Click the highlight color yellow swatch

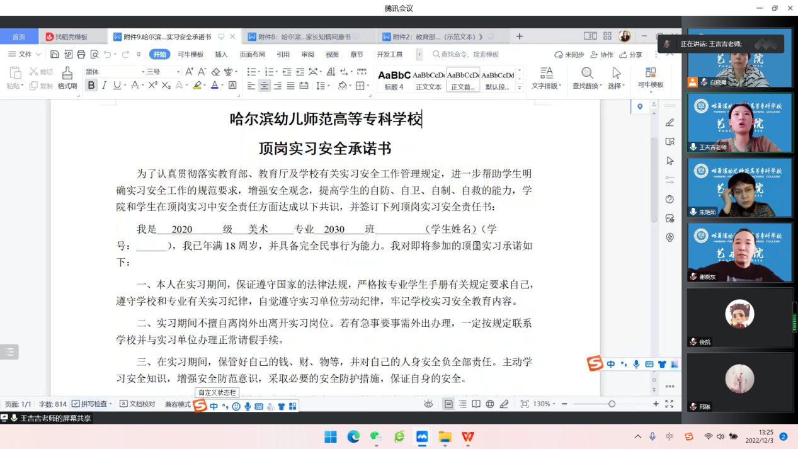coord(197,86)
